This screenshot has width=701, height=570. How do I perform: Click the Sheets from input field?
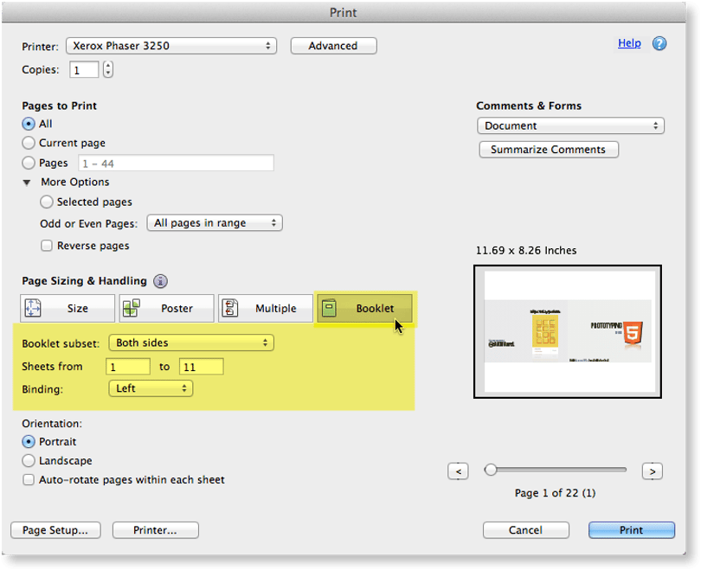point(128,367)
